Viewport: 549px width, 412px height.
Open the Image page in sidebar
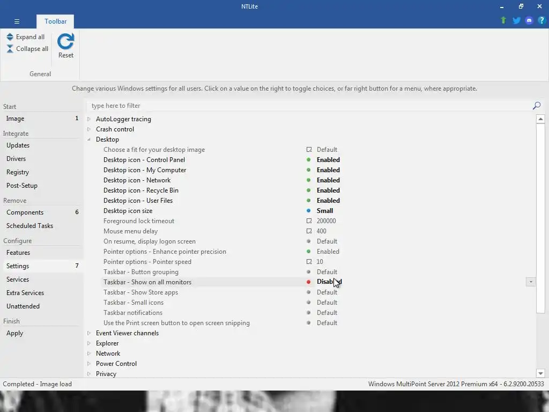tap(42, 119)
